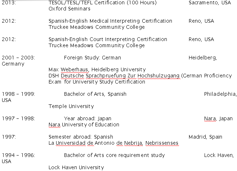
Task: Click the "Semester abroad: Spanish" line
Action: 81,137
